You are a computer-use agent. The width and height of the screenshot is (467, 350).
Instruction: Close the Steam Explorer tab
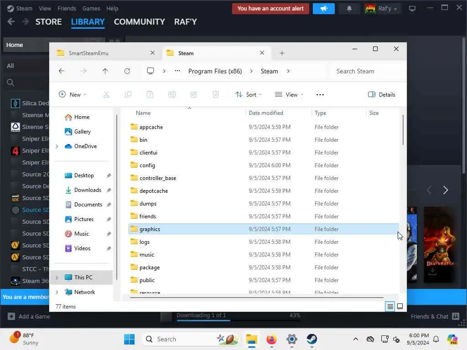(262, 53)
